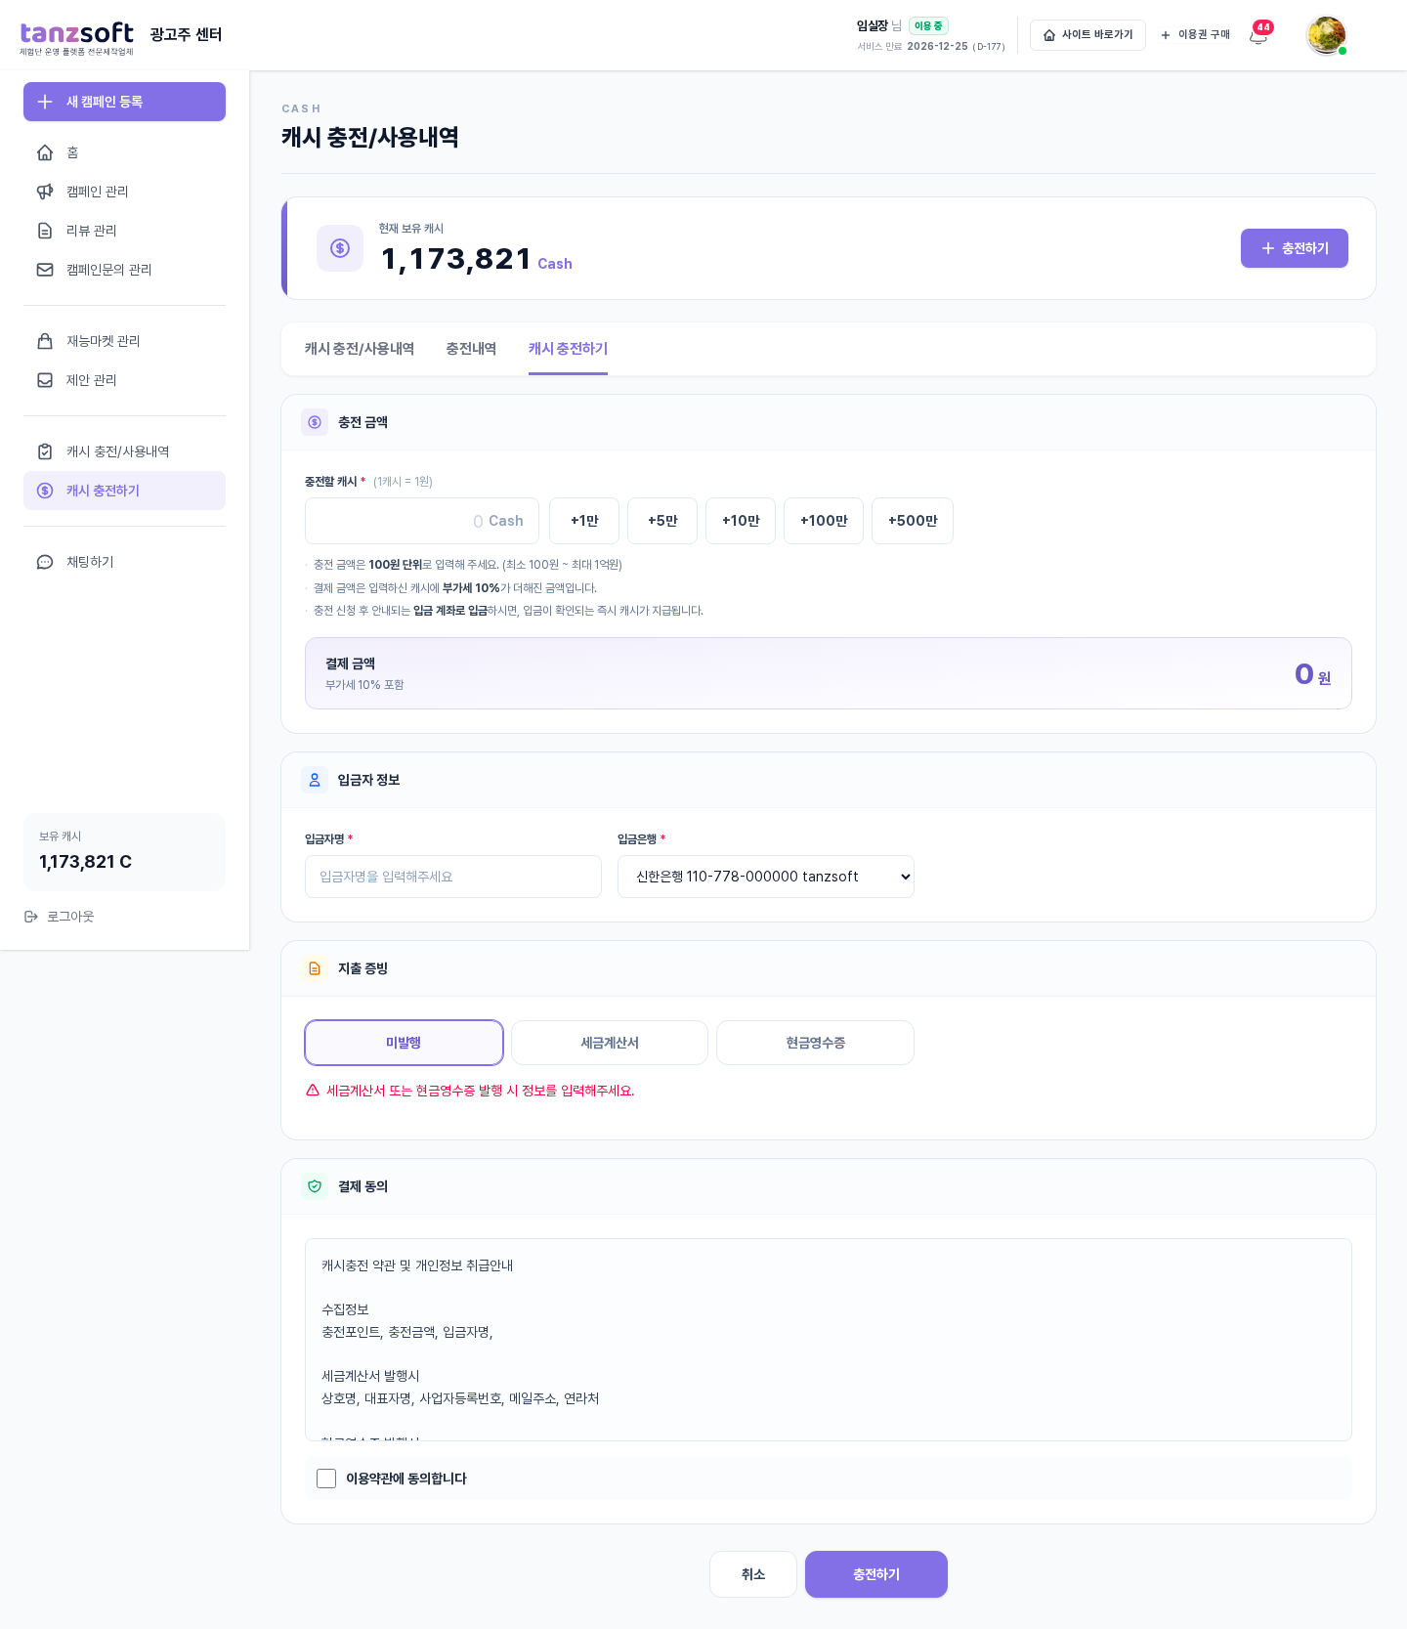This screenshot has width=1407, height=1629.
Task: Open 재능마켓 관리 shopping bag icon
Action: point(45,341)
